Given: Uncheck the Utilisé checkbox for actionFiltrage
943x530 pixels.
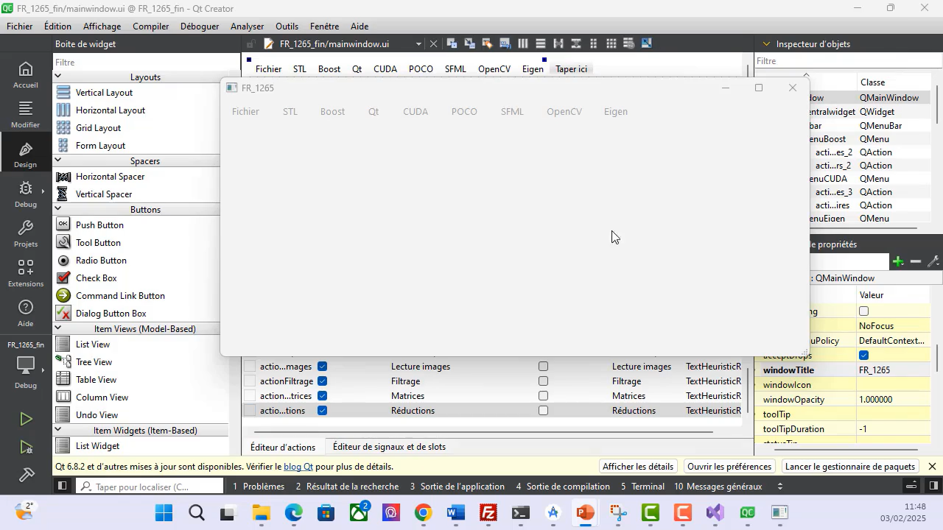Looking at the screenshot, I should click(x=322, y=381).
